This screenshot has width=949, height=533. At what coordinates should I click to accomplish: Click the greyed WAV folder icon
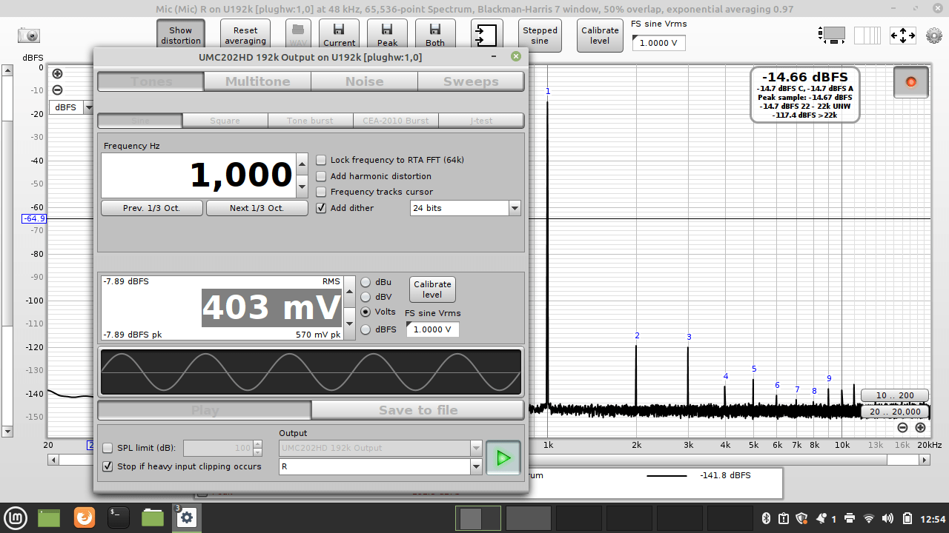299,35
